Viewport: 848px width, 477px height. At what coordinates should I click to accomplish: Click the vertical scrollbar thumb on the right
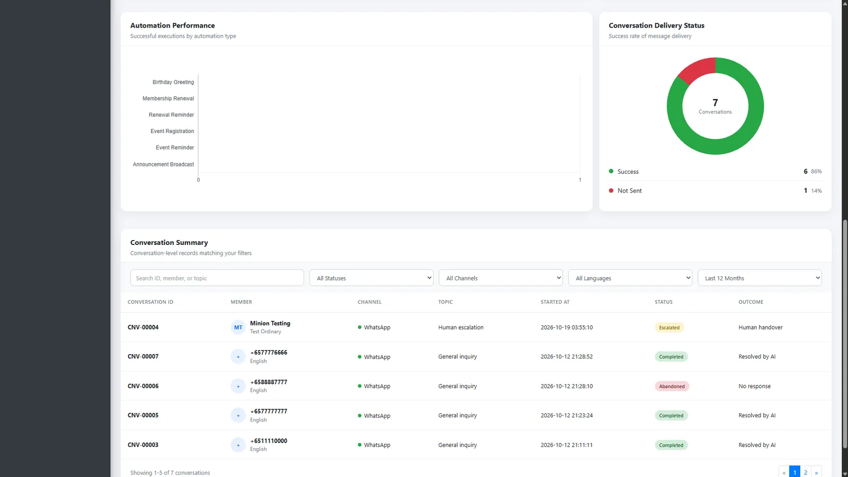pos(845,334)
